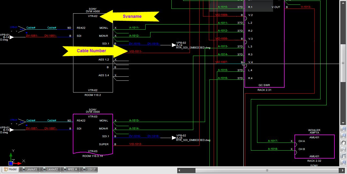Image resolution: width=347 pixels, height=174 pixels.
Task: Click the Zoom Extents icon
Action: 344,162
